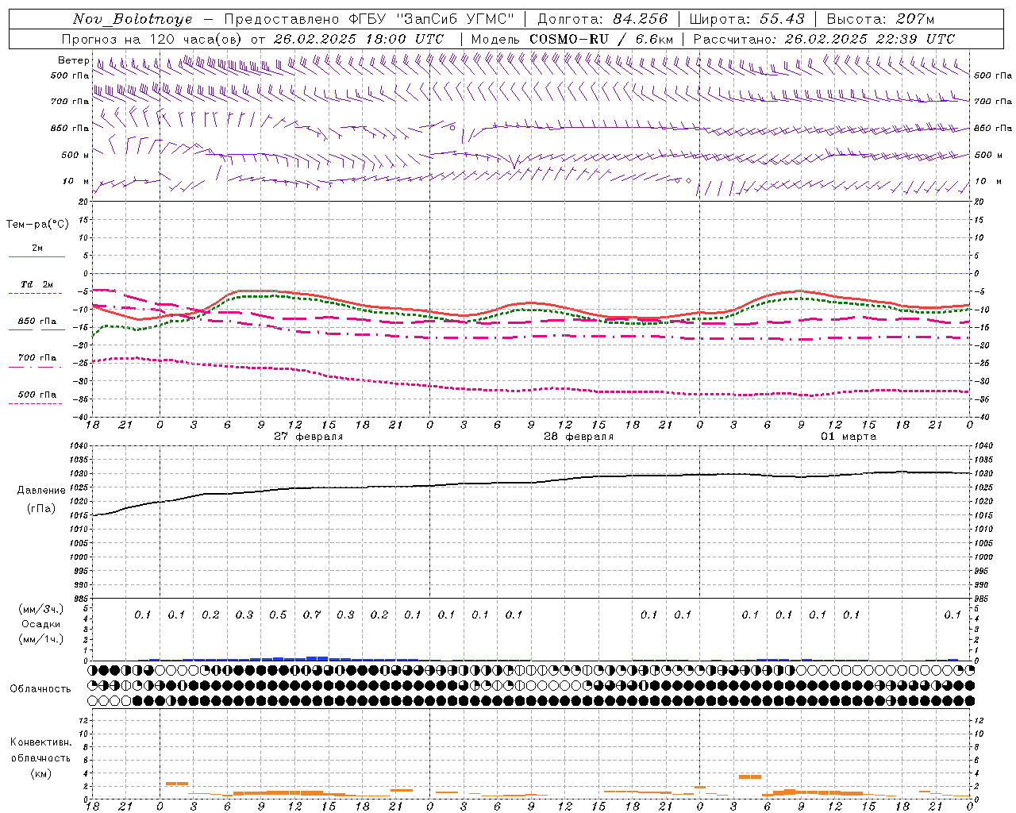Click the Nov_Bolotnoye station name in header
The height and width of the screenshot is (813, 1016).
pyautogui.click(x=133, y=19)
